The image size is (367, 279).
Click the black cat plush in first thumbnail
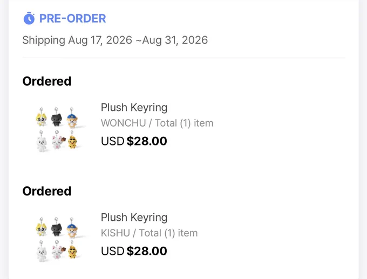point(57,118)
